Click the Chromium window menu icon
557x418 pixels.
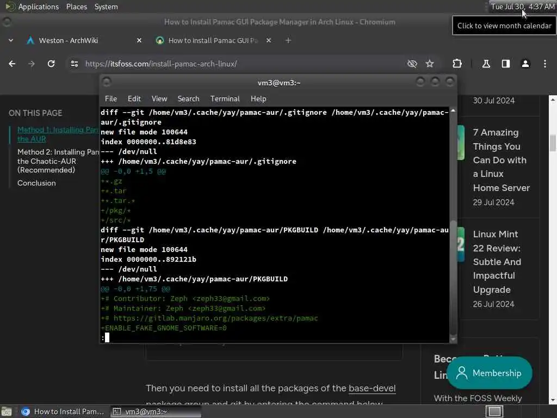pyautogui.click(x=7, y=22)
